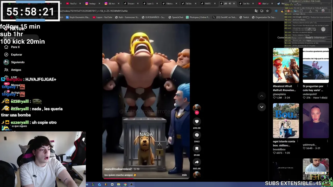Screen dimensions: 333x187
Task: Open the 'Si preguntan por' video thumbnail
Action: coord(316,65)
